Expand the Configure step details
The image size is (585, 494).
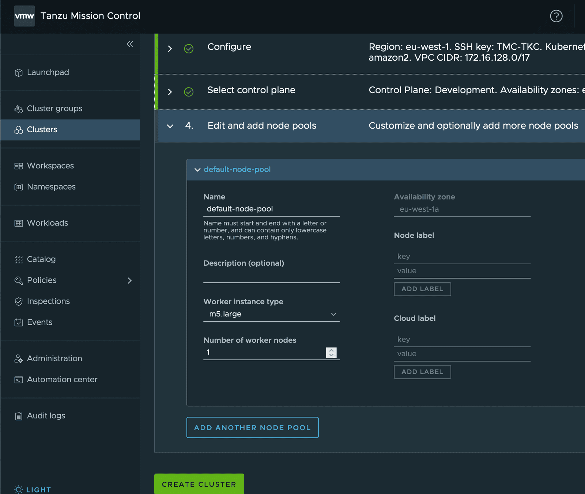[170, 48]
